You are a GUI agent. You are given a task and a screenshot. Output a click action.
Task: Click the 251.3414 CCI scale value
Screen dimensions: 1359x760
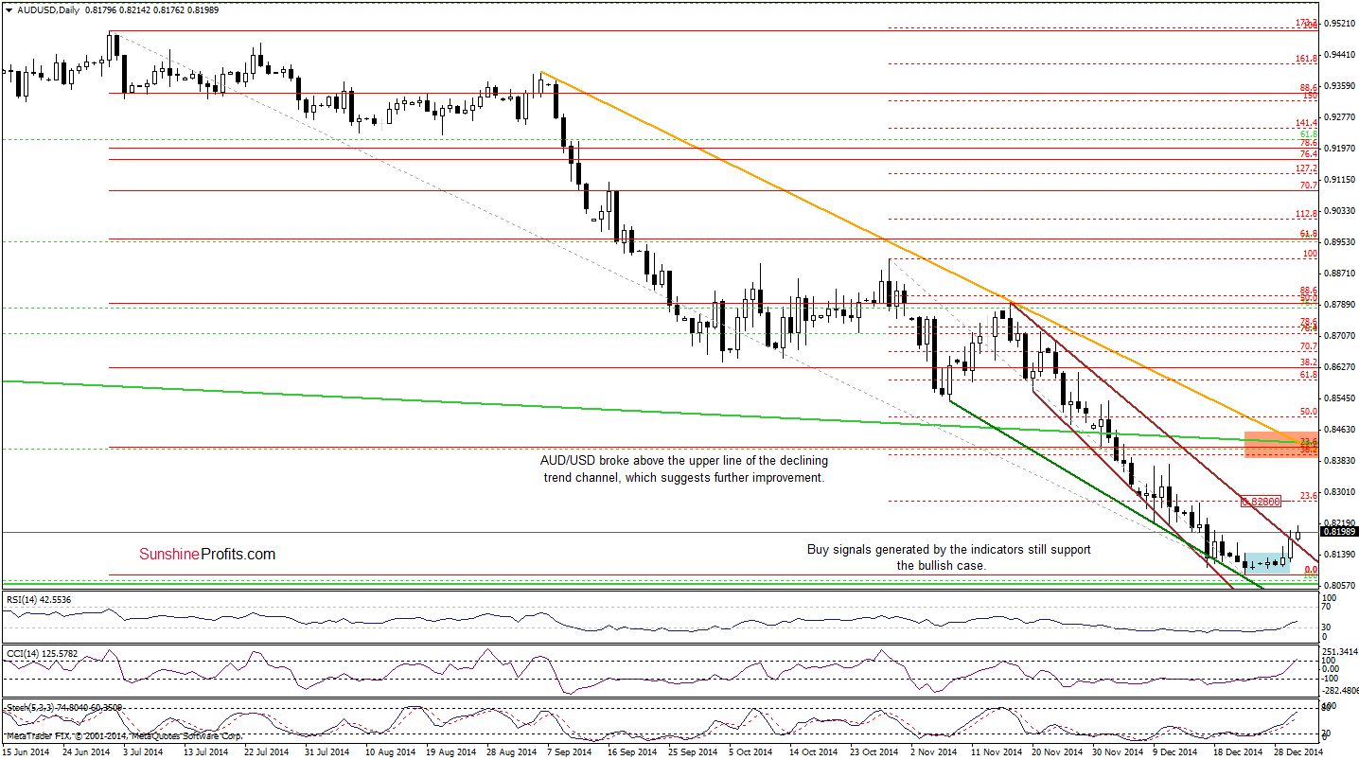pos(1340,651)
